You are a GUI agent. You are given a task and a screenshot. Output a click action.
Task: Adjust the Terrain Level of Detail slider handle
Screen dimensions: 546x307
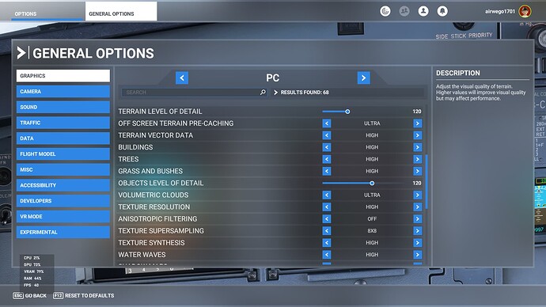pos(347,112)
